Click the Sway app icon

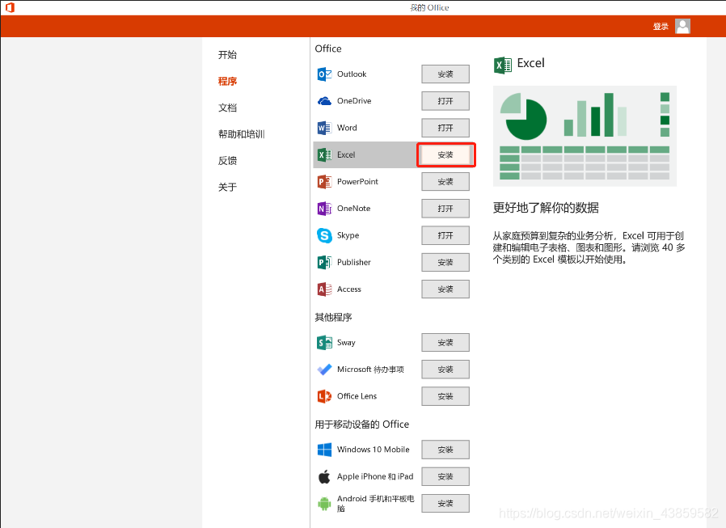click(x=324, y=343)
